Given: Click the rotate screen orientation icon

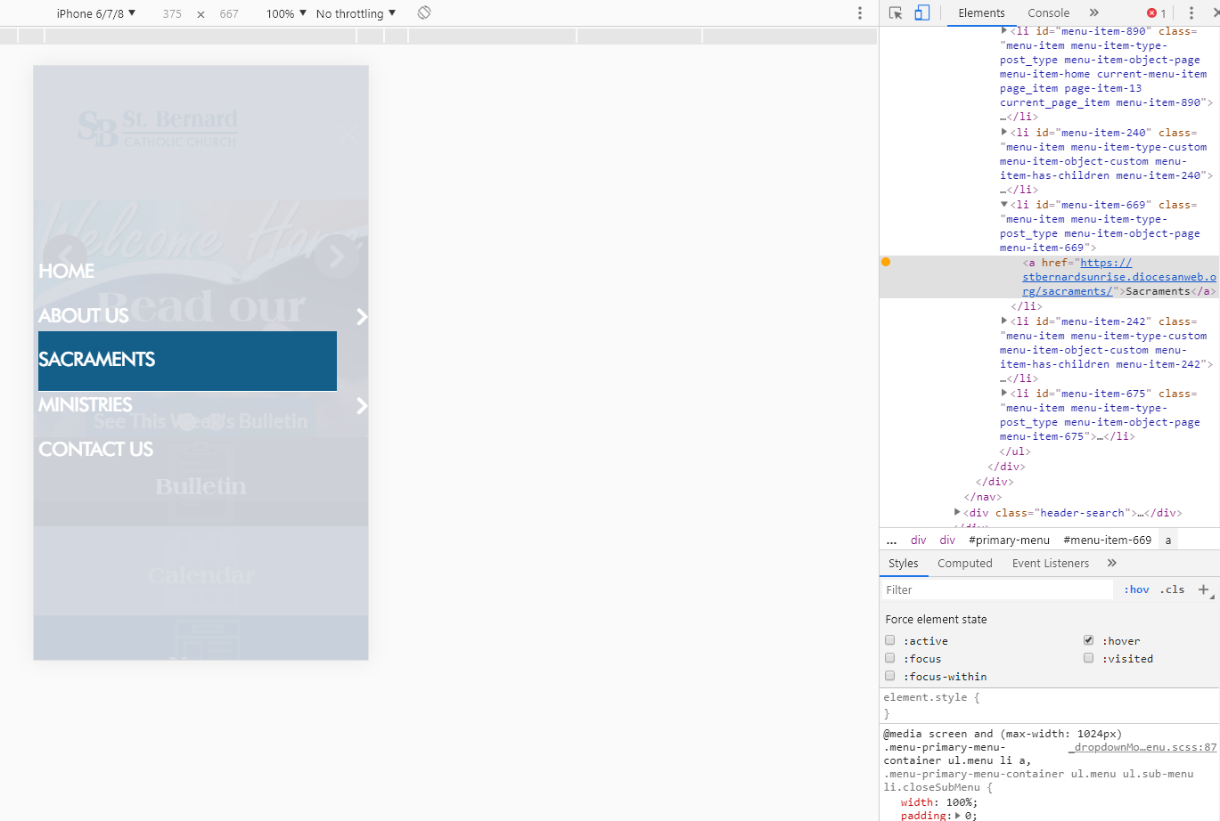Looking at the screenshot, I should 424,12.
